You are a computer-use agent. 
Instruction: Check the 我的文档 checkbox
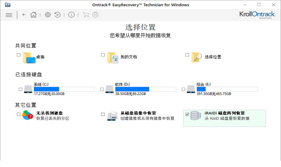coord(103,55)
